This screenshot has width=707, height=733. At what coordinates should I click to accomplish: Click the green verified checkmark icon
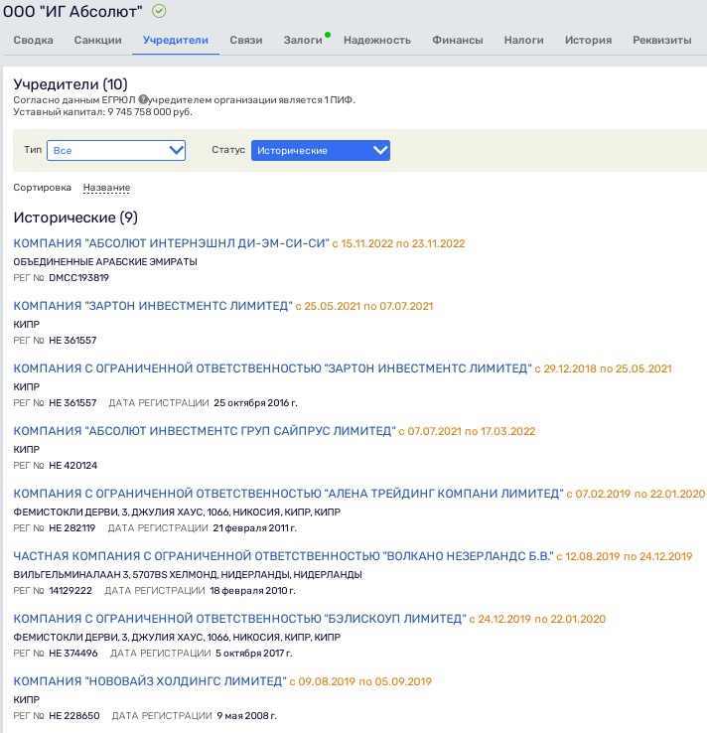[x=159, y=11]
